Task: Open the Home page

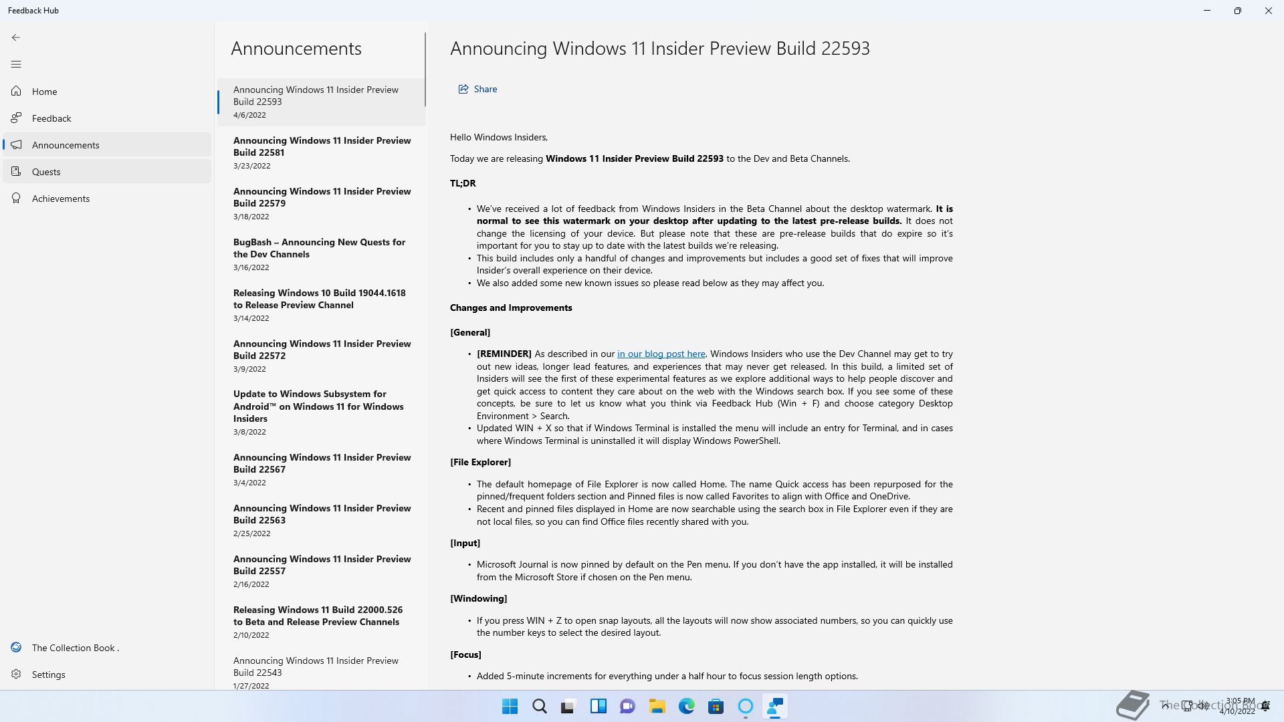Action: [107, 92]
